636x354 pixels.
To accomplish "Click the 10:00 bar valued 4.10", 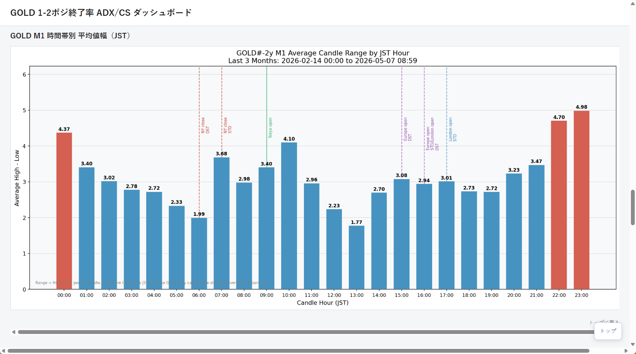I will pos(289,216).
